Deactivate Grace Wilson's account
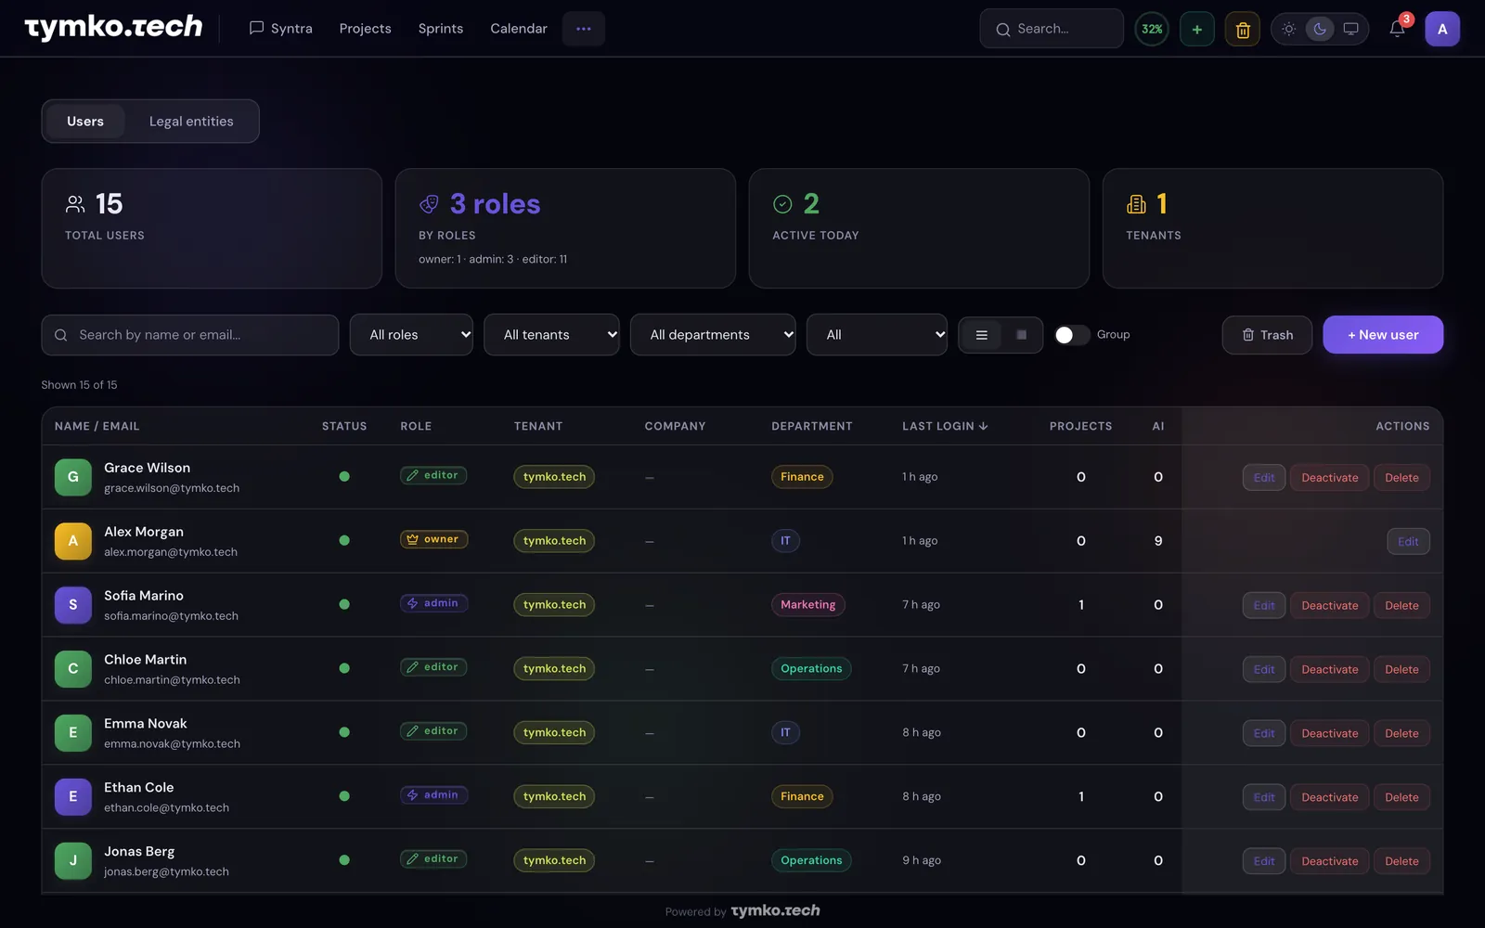 (1329, 477)
